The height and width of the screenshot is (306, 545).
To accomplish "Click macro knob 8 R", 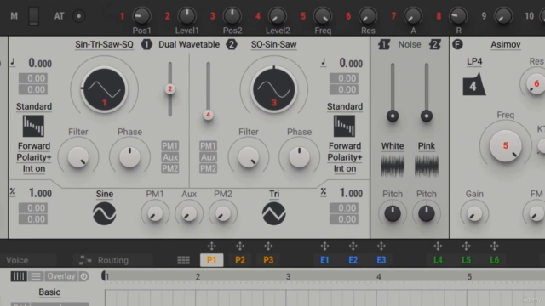I will [x=458, y=16].
